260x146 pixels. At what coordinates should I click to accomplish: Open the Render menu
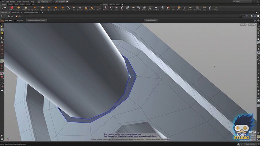[x=12, y=1]
